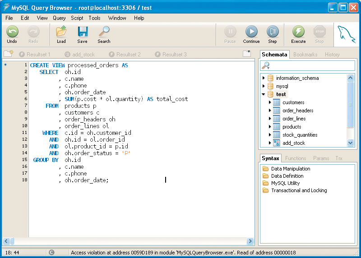
Task: Switch to the Resultset 3 tab
Action: click(171, 54)
